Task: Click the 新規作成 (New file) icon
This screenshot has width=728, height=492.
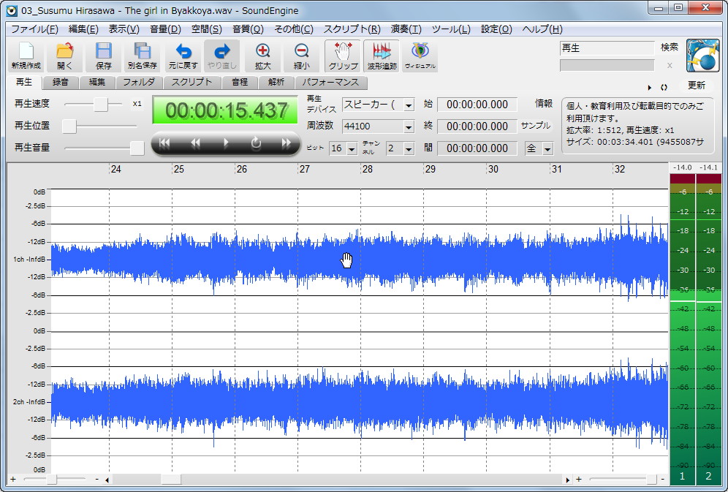Action: tap(26, 56)
